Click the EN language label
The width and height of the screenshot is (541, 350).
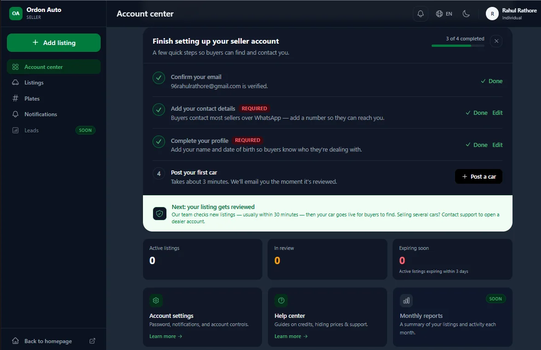pos(449,14)
